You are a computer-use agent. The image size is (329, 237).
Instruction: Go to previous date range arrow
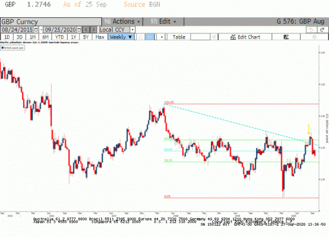86,30
